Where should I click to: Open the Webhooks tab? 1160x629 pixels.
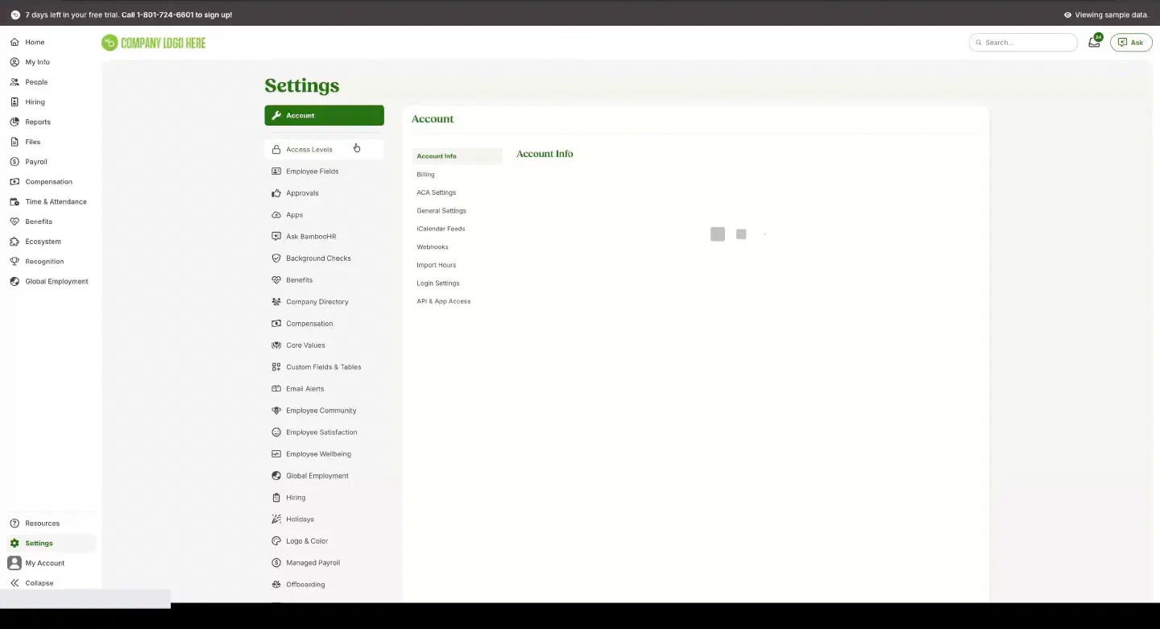pyautogui.click(x=433, y=247)
